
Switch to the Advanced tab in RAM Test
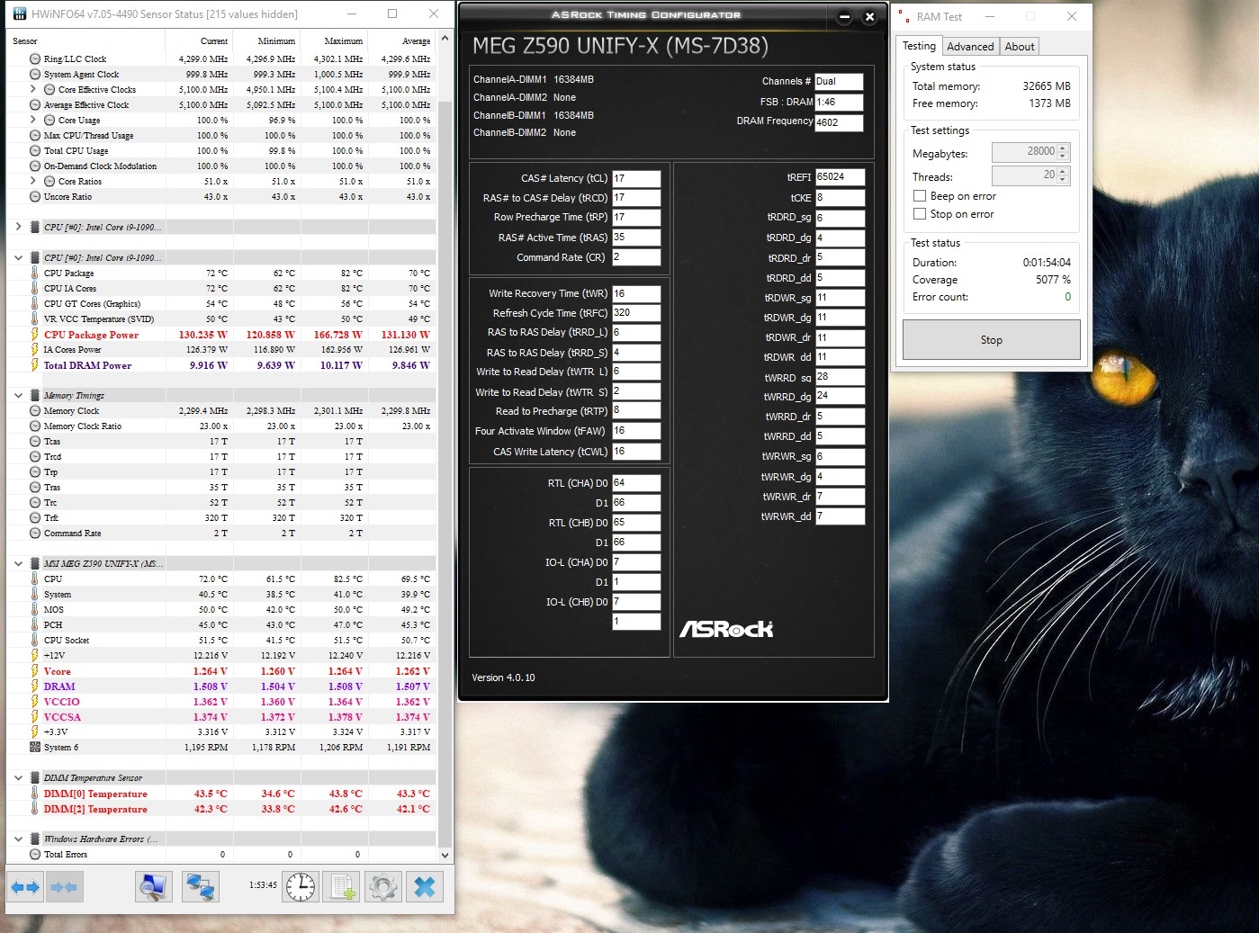pos(970,47)
